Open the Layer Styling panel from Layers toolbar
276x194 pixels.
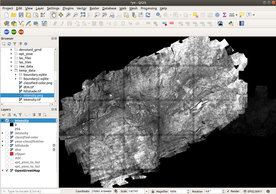[4, 114]
